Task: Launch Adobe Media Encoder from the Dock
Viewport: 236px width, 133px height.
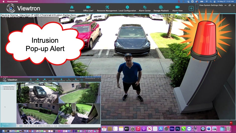Action: click(172, 129)
